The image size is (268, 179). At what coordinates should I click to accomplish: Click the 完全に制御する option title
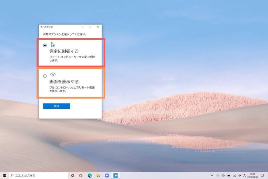[x=64, y=51]
